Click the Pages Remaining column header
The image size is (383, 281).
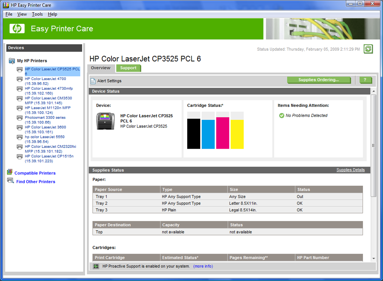click(261, 258)
